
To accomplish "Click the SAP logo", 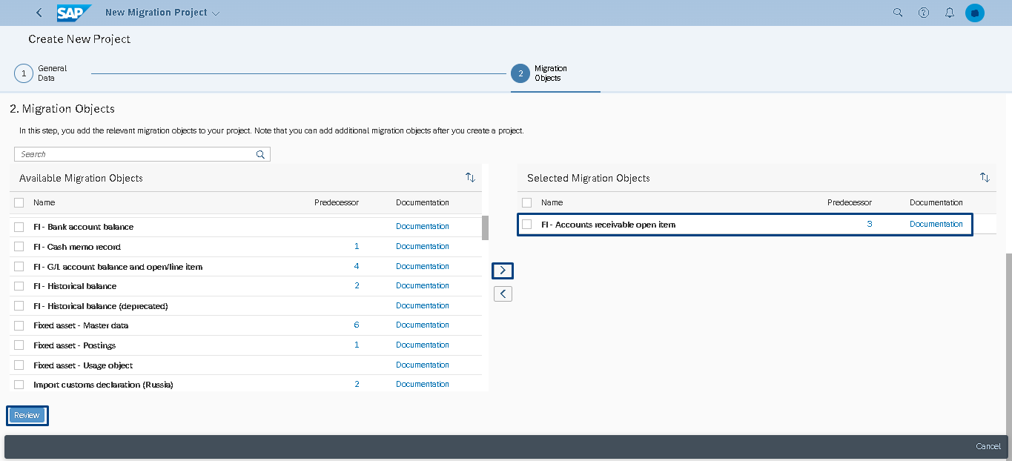I will click(x=74, y=13).
